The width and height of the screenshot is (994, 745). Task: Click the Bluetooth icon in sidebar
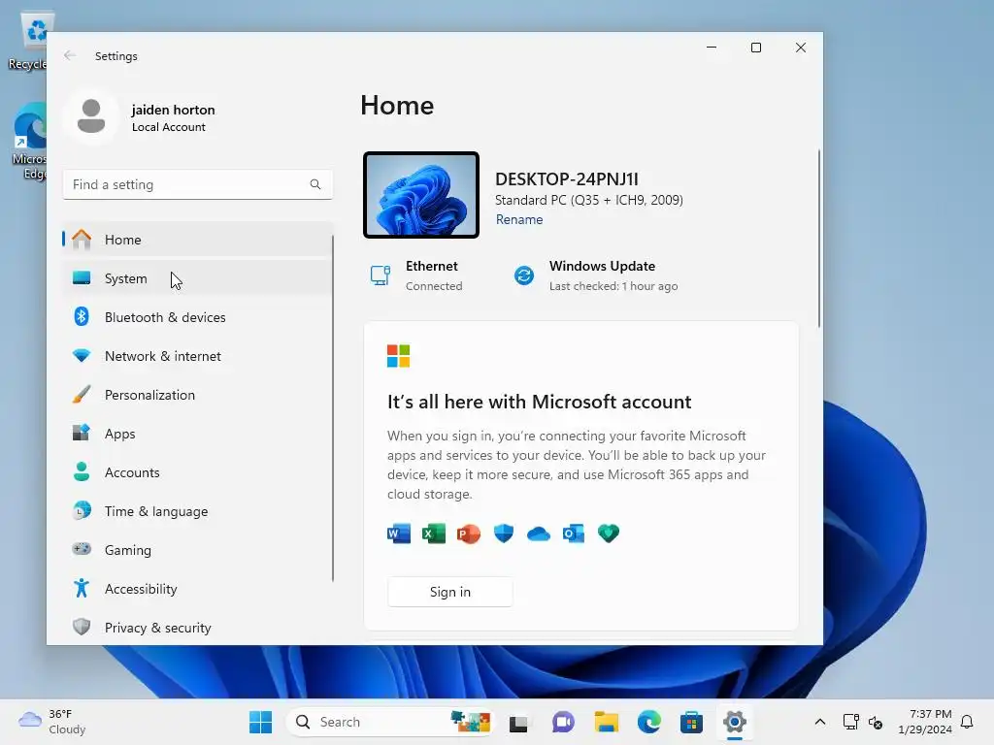pos(82,316)
